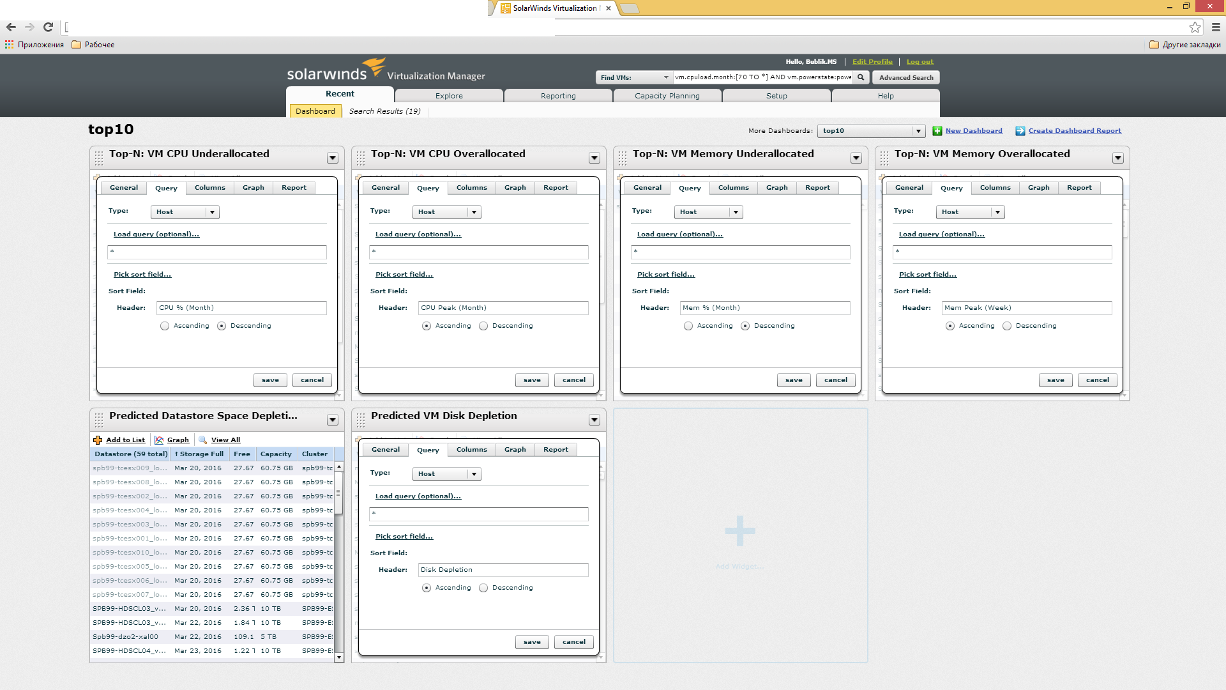1226x690 pixels.
Task: Click the large Add Widget plus icon
Action: pos(740,531)
